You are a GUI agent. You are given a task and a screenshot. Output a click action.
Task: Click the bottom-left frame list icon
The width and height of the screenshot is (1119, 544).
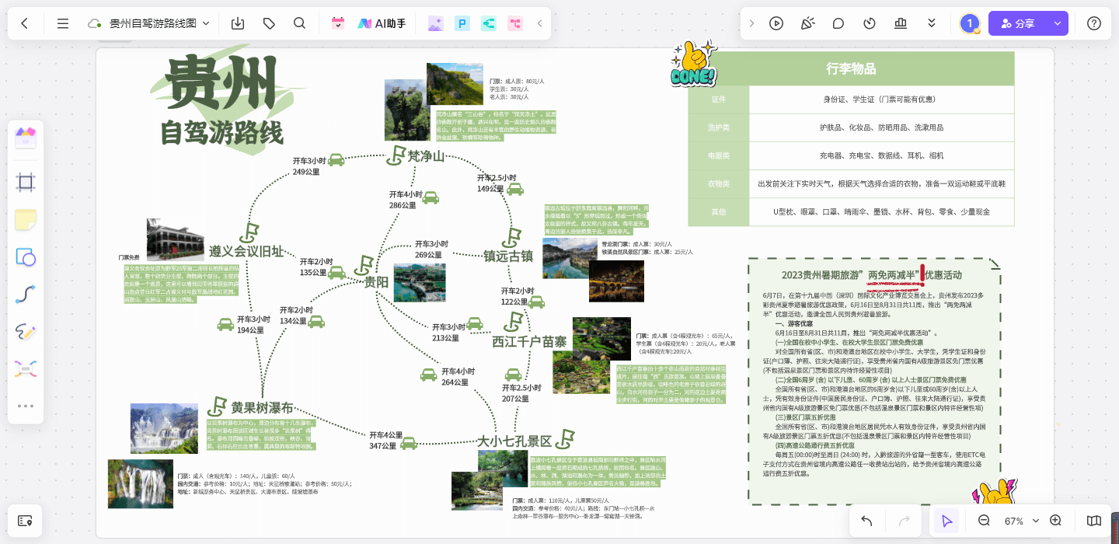[25, 521]
